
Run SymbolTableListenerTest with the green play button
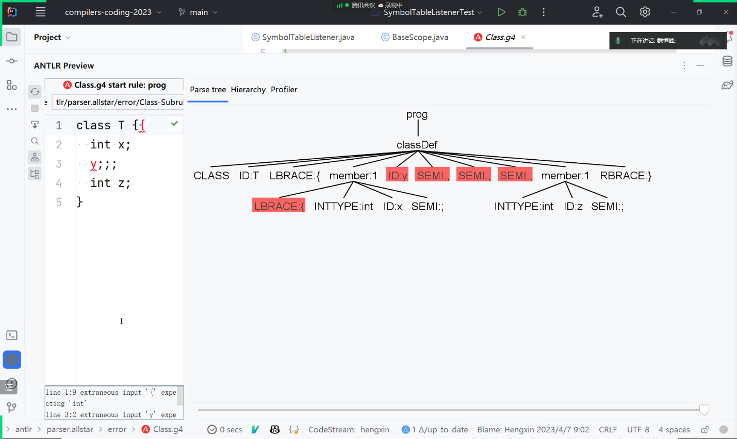(x=501, y=12)
